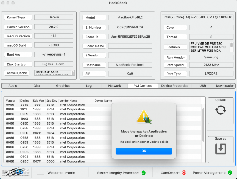Click the System Integrity Protection green check

coord(143,173)
